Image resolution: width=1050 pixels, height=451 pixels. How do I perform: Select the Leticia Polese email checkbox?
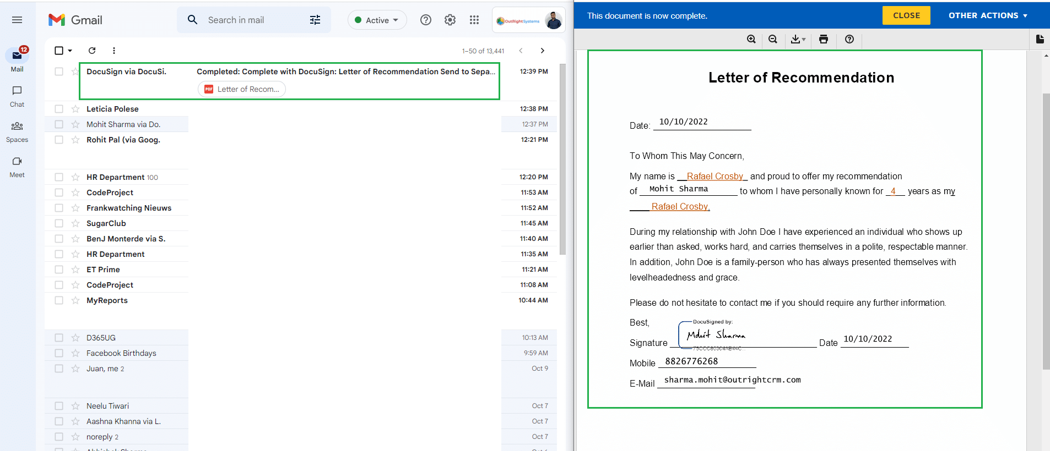[59, 109]
